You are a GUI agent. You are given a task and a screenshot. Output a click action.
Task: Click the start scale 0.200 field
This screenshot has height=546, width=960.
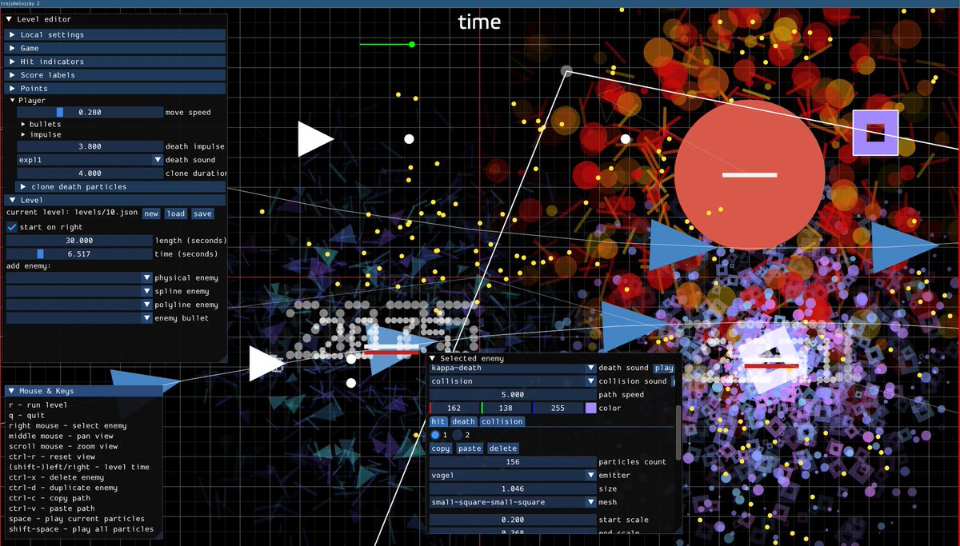pyautogui.click(x=512, y=520)
